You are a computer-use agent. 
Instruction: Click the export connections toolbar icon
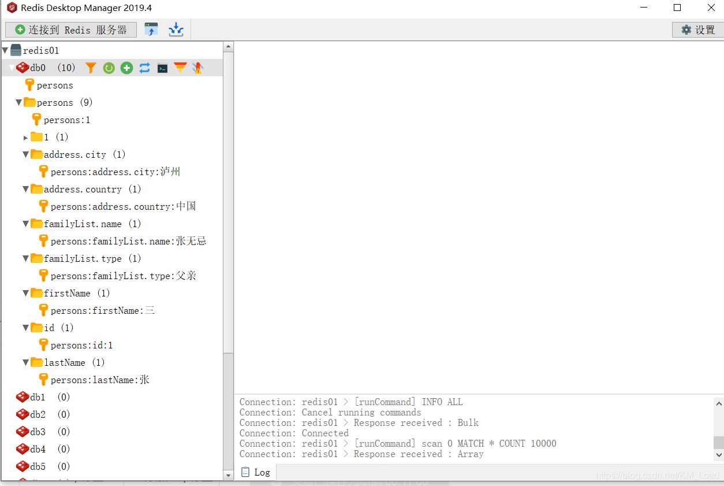coord(176,29)
